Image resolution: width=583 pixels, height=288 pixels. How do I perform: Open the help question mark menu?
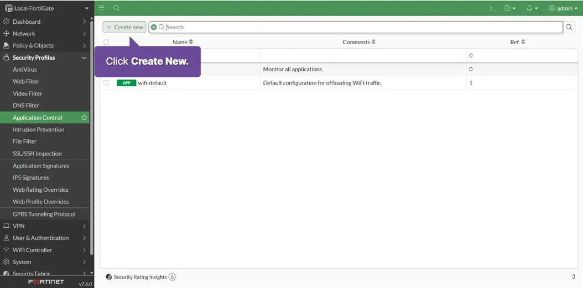(x=510, y=8)
